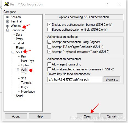Enable Bypass authentication entirely checkbox

(x=49, y=30)
